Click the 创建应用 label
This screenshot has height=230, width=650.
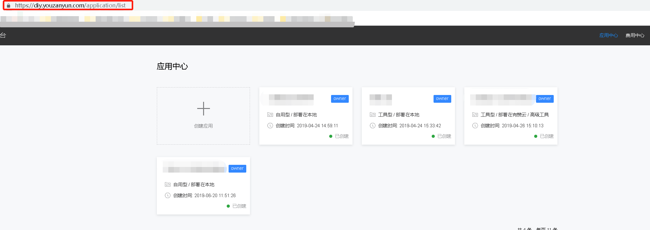click(x=203, y=126)
